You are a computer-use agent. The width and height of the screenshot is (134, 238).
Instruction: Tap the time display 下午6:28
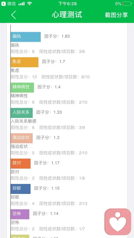click(x=68, y=4)
